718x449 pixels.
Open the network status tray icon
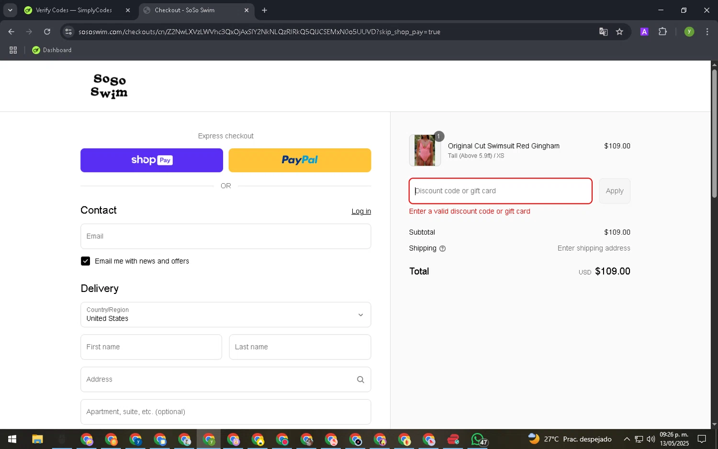[639, 439]
